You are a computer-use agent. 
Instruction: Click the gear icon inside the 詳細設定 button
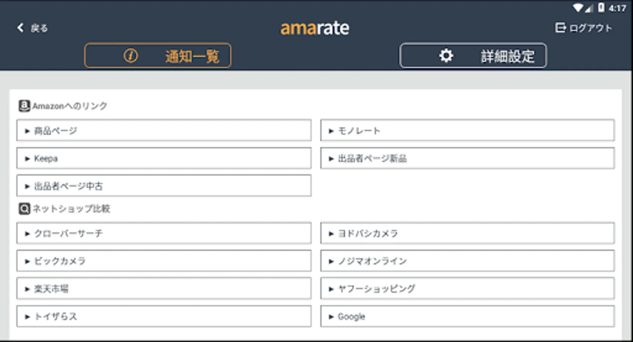pos(446,55)
